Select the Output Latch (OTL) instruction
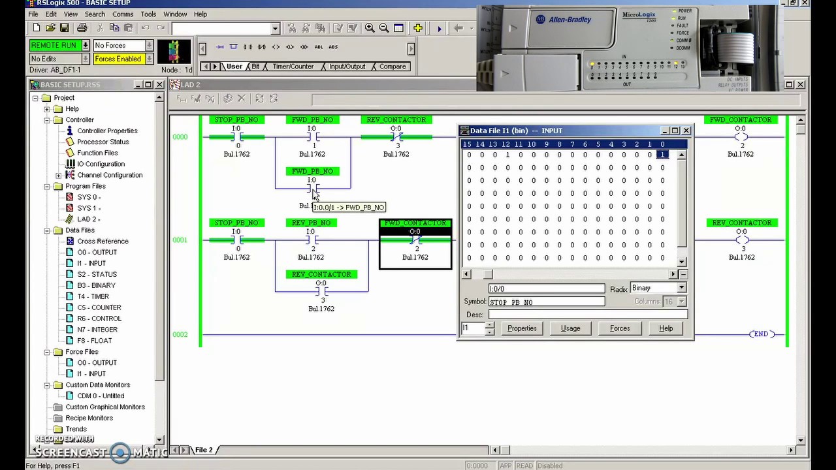This screenshot has height=470, width=836. point(290,47)
